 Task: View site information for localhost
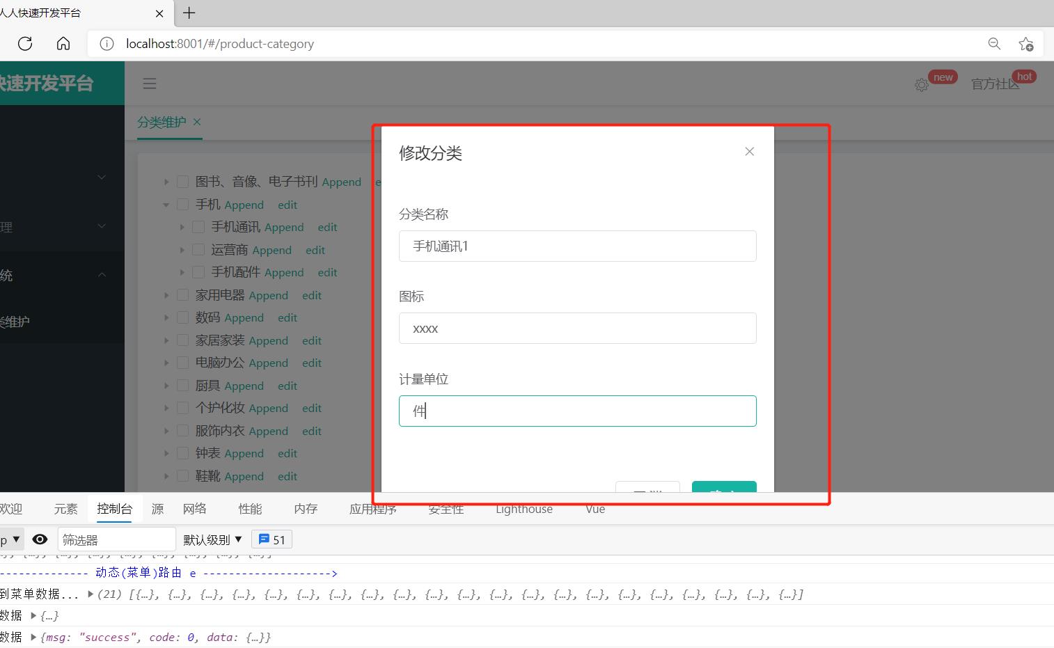[x=107, y=44]
